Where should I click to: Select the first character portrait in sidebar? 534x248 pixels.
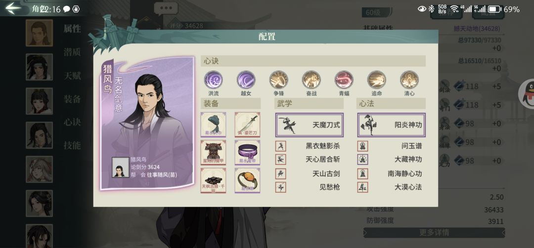pos(39,33)
